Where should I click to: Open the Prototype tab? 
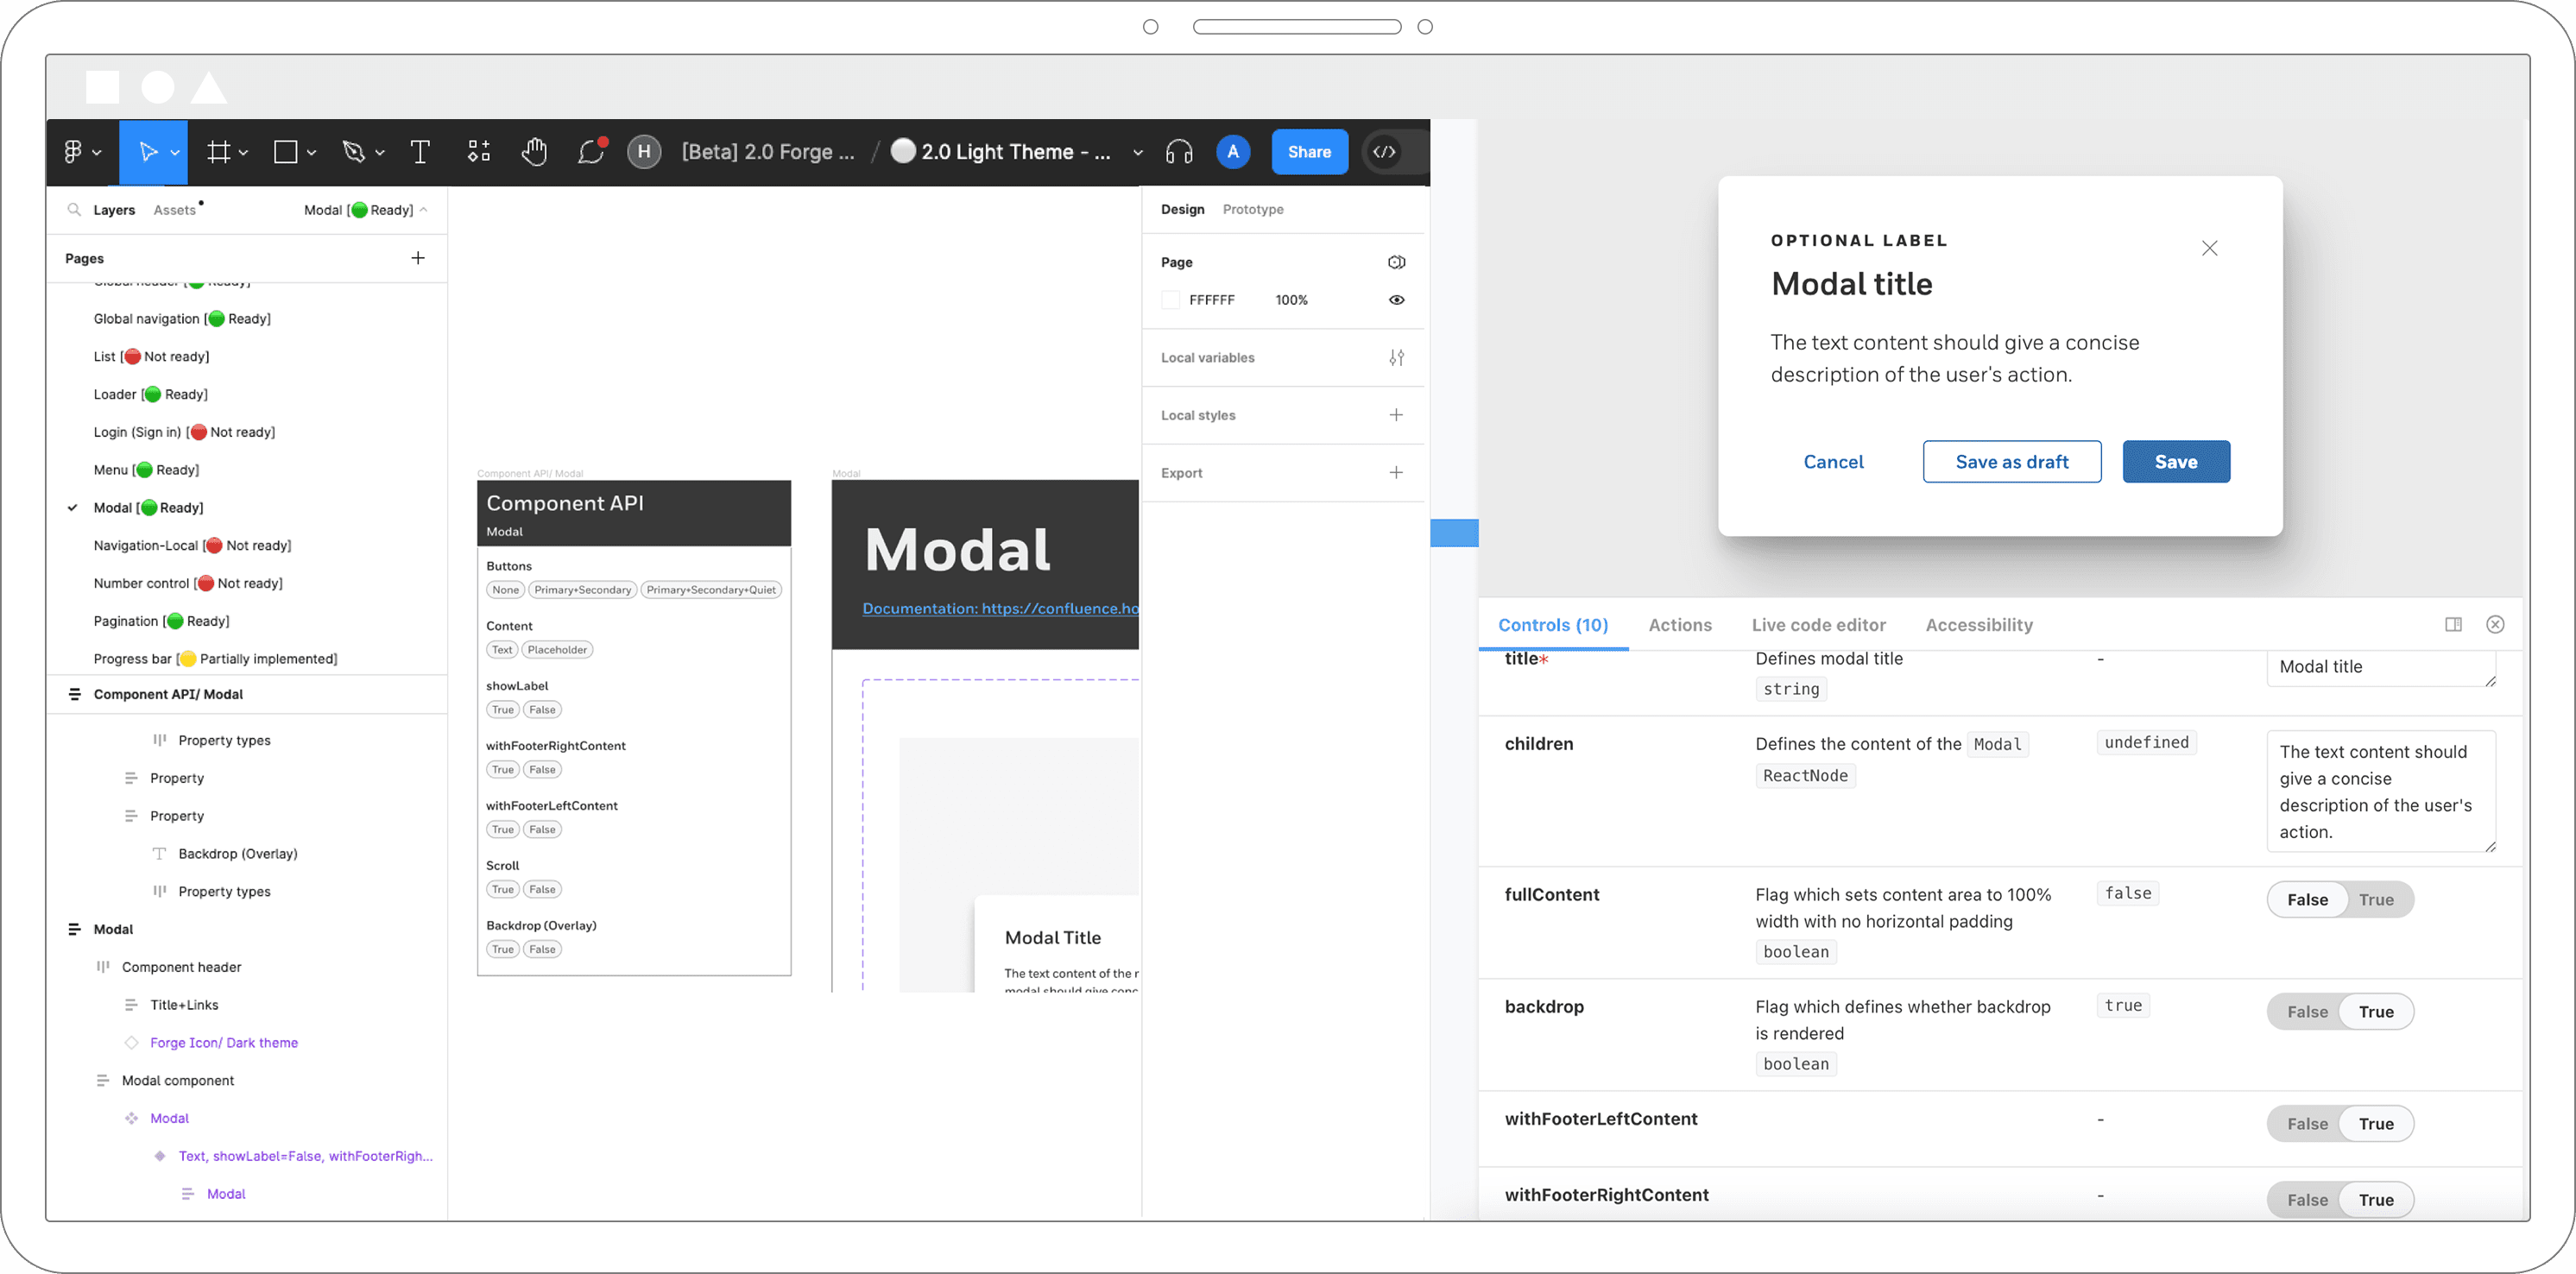pyautogui.click(x=1253, y=209)
